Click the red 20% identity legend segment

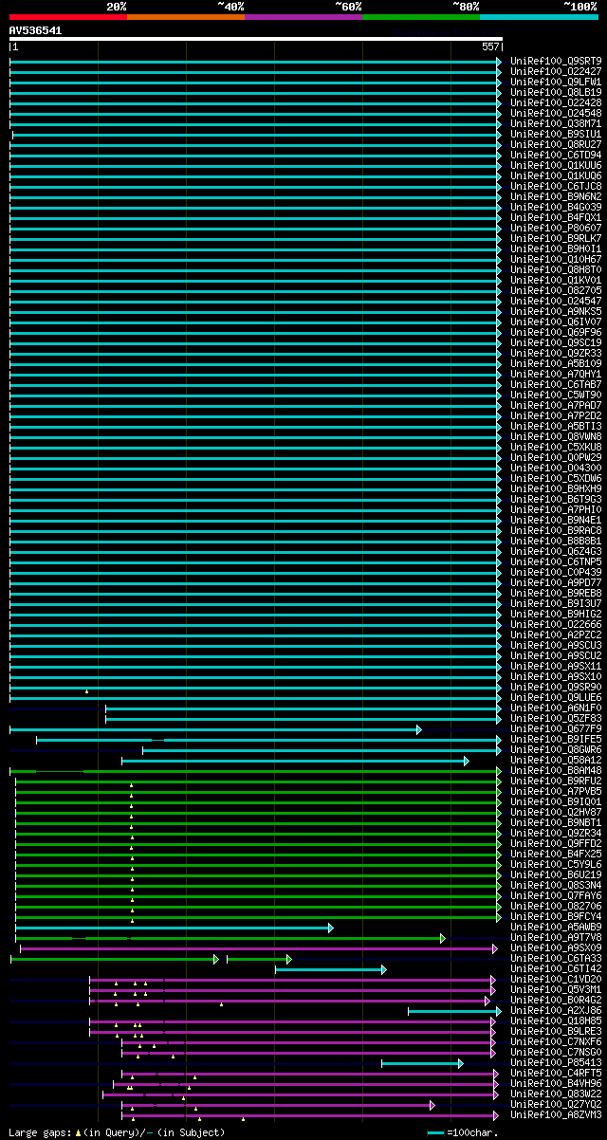pyautogui.click(x=68, y=17)
